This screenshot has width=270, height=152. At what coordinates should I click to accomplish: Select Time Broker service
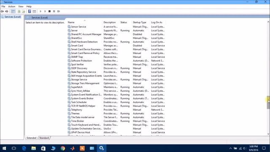pyautogui.click(x=77, y=121)
